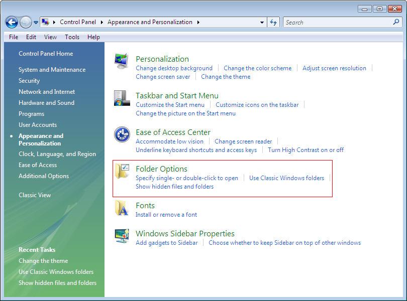Click Install or remove a font
The height and width of the screenshot is (301, 407).
click(x=166, y=215)
